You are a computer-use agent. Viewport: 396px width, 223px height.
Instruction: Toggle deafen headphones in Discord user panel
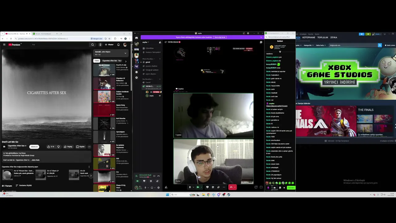[152, 187]
